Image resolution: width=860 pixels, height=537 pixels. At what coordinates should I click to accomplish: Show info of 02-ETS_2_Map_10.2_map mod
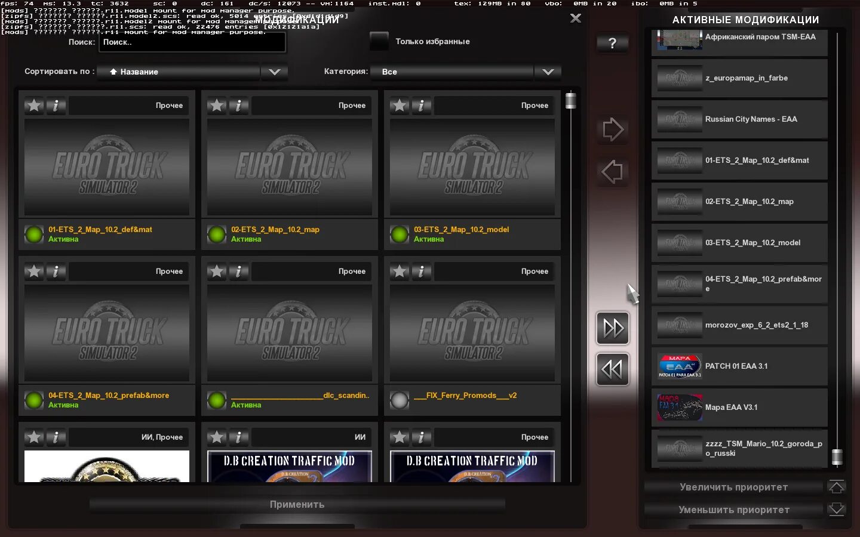pos(238,106)
